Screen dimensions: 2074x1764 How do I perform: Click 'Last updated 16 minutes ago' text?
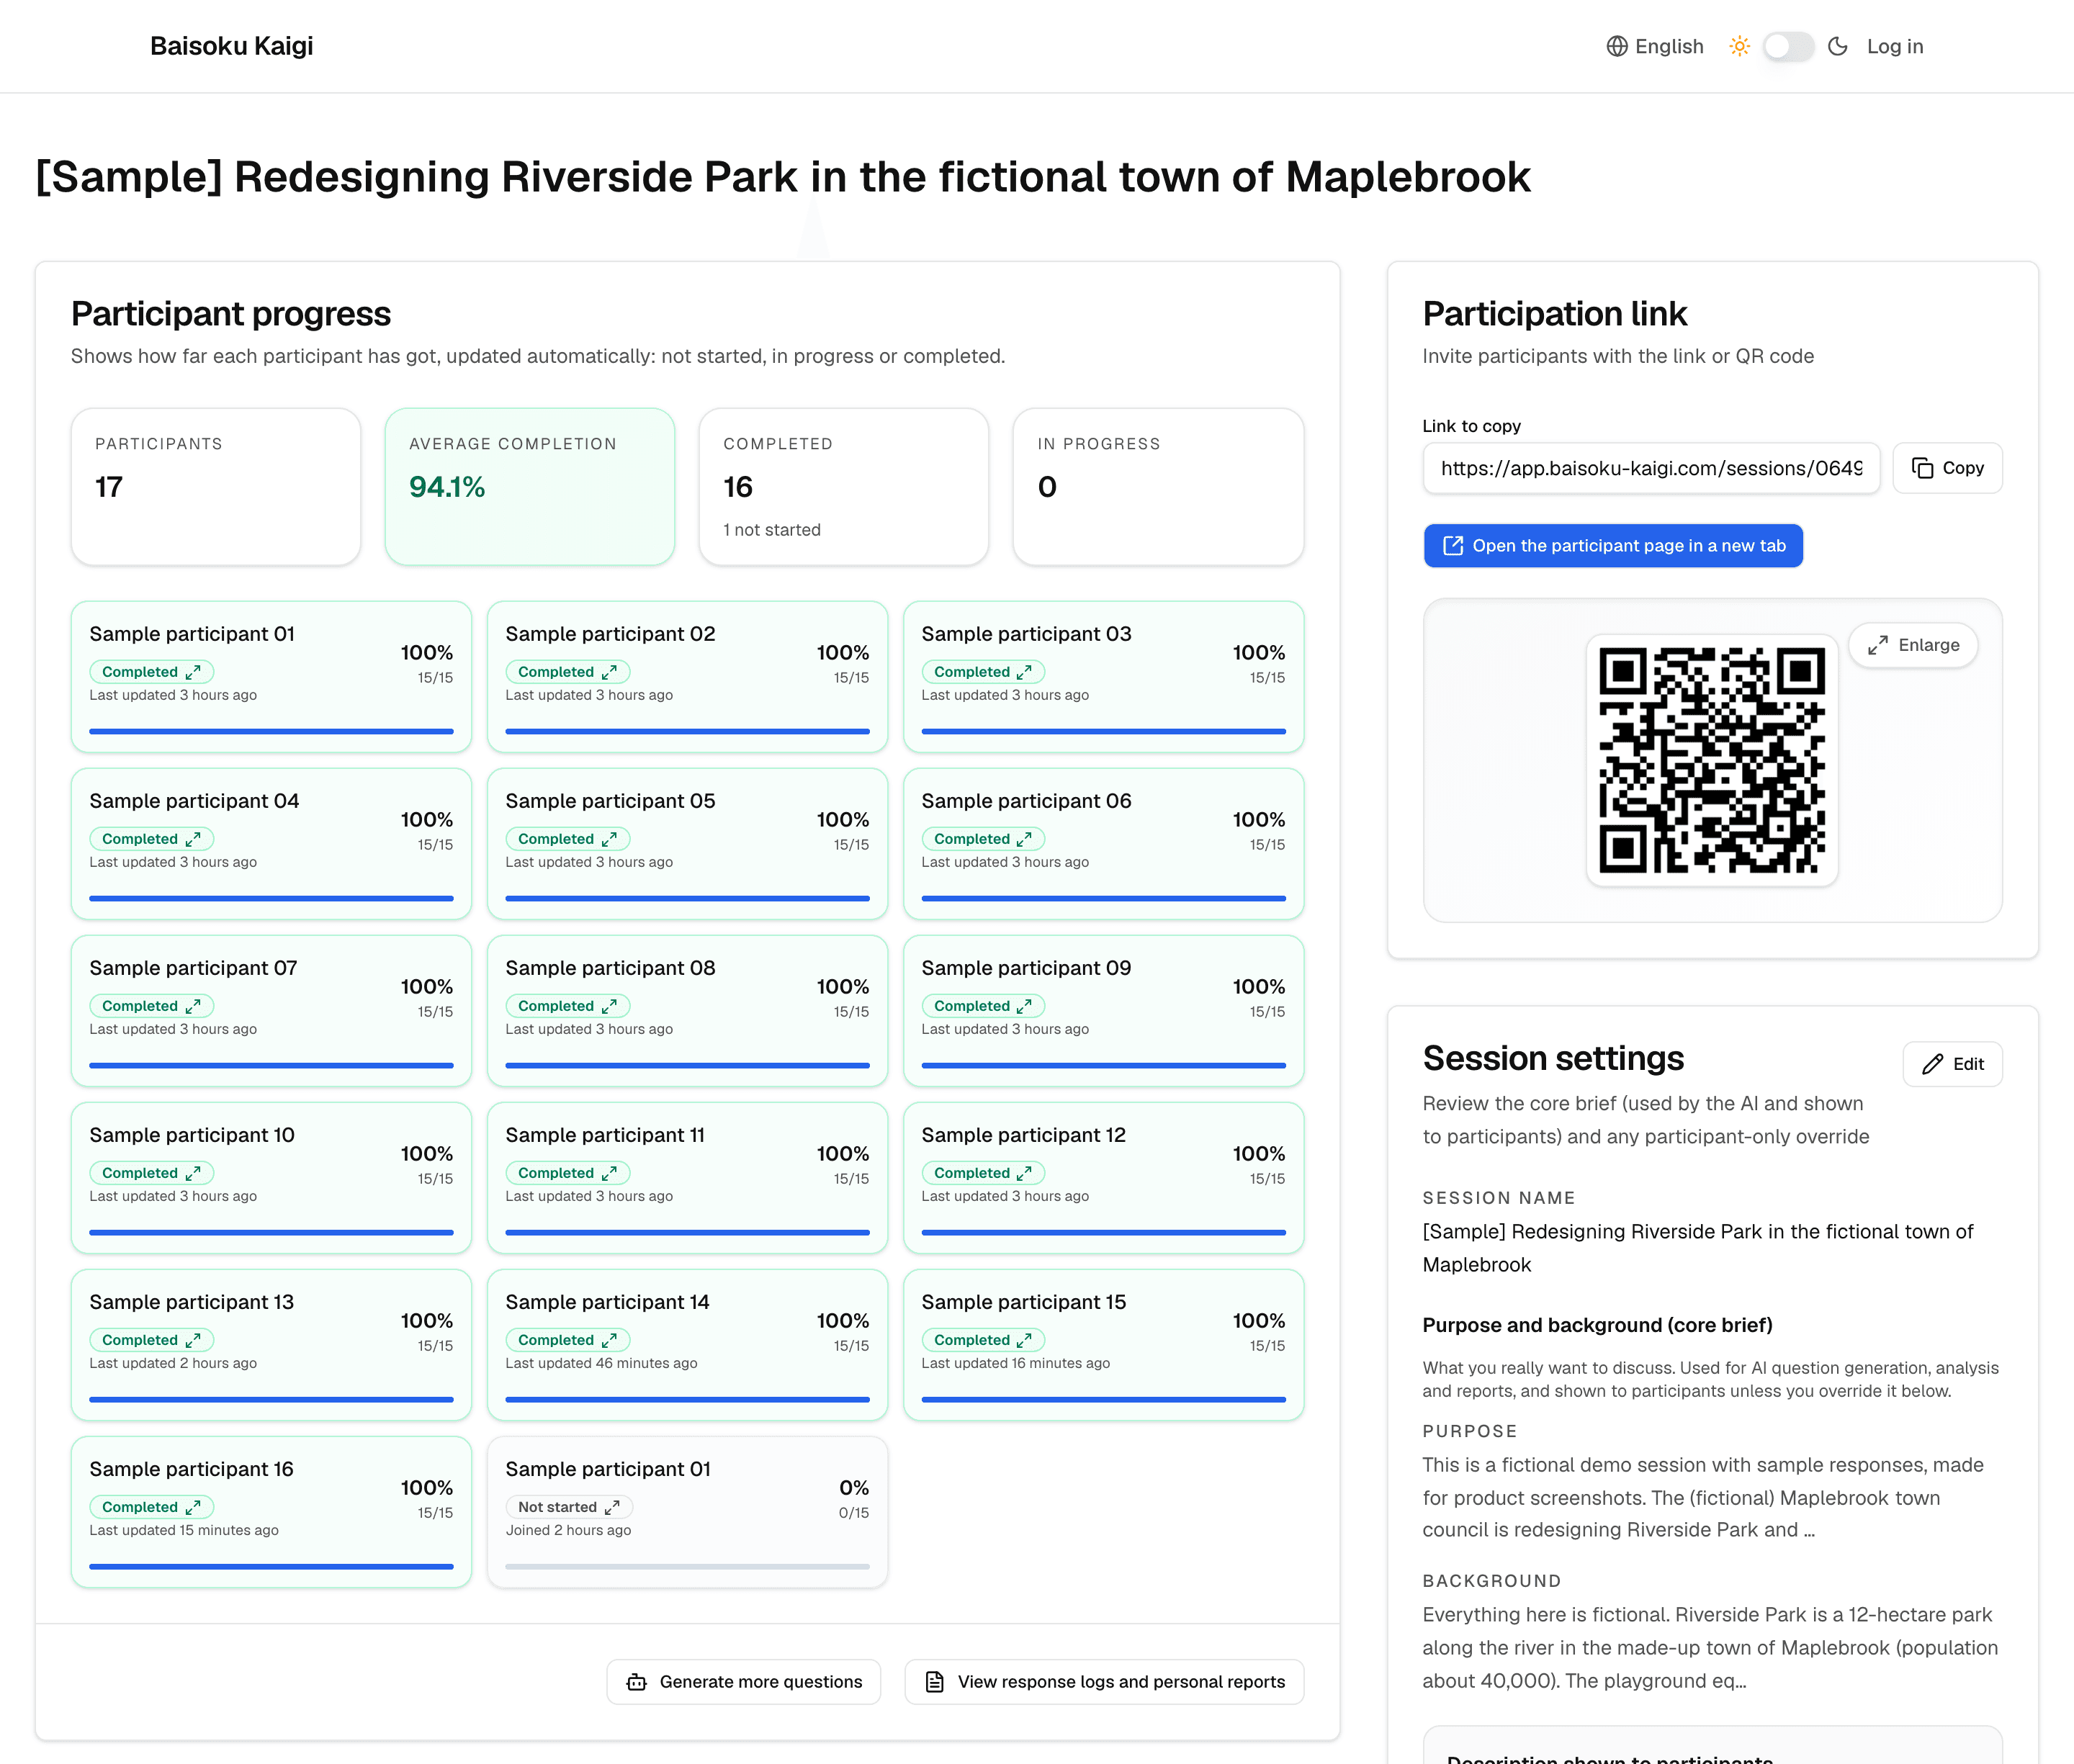point(1015,1363)
